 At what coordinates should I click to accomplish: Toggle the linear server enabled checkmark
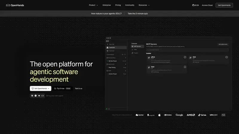[x=185, y=67]
